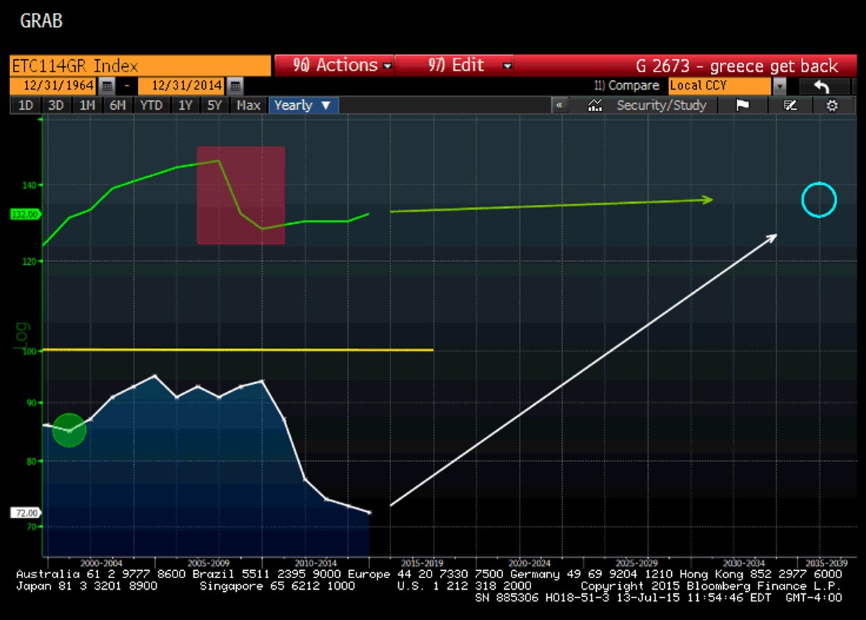The width and height of the screenshot is (866, 620).
Task: Click the Security/Study label
Action: [661, 105]
